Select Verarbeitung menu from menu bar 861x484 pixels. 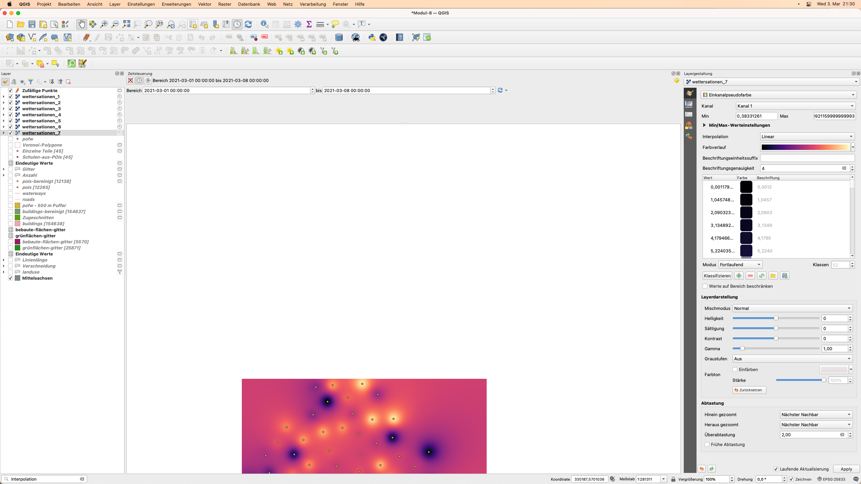click(313, 4)
